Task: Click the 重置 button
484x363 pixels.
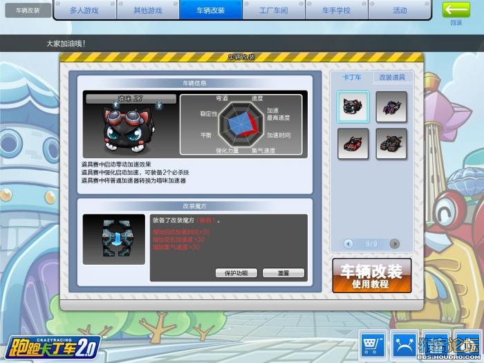Action: (283, 273)
